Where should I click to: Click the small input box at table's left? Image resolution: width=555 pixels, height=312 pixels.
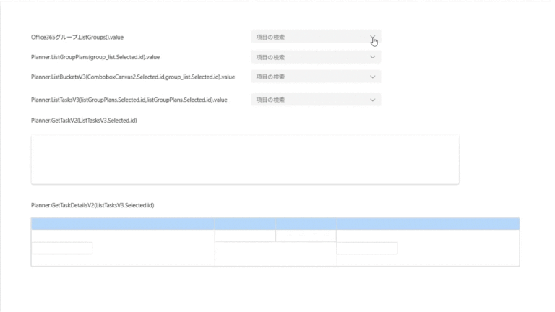pyautogui.click(x=62, y=248)
